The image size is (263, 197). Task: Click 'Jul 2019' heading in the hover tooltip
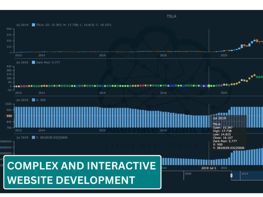219,118
